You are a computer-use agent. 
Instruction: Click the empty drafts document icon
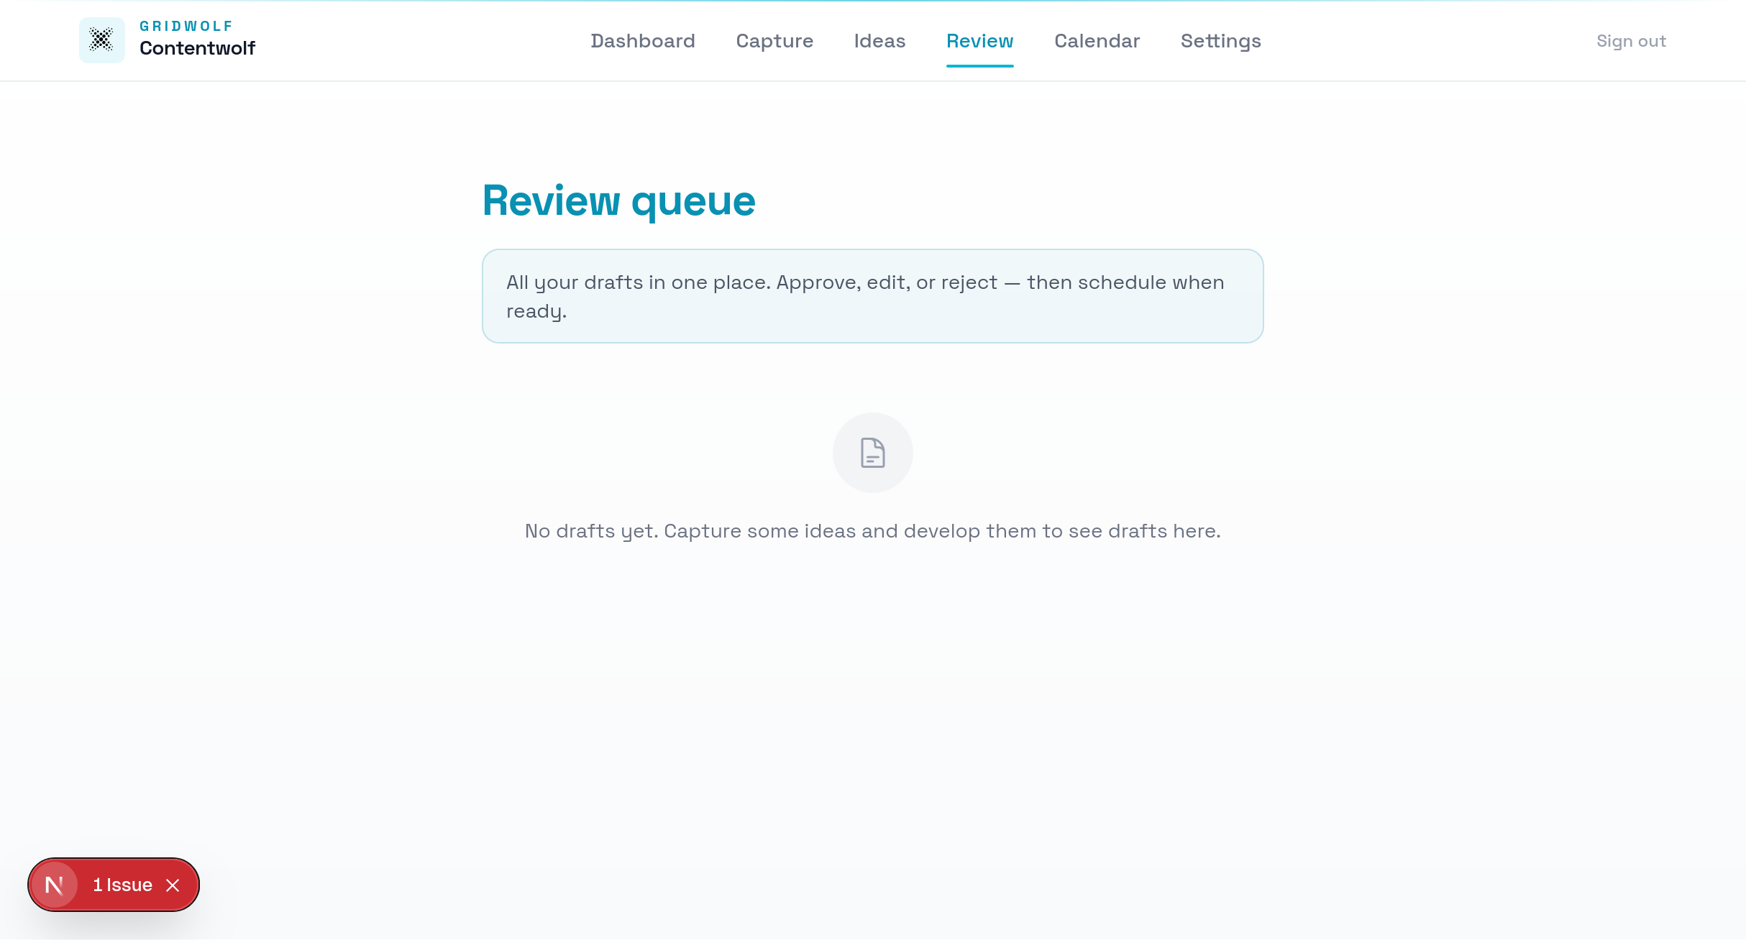(x=873, y=453)
